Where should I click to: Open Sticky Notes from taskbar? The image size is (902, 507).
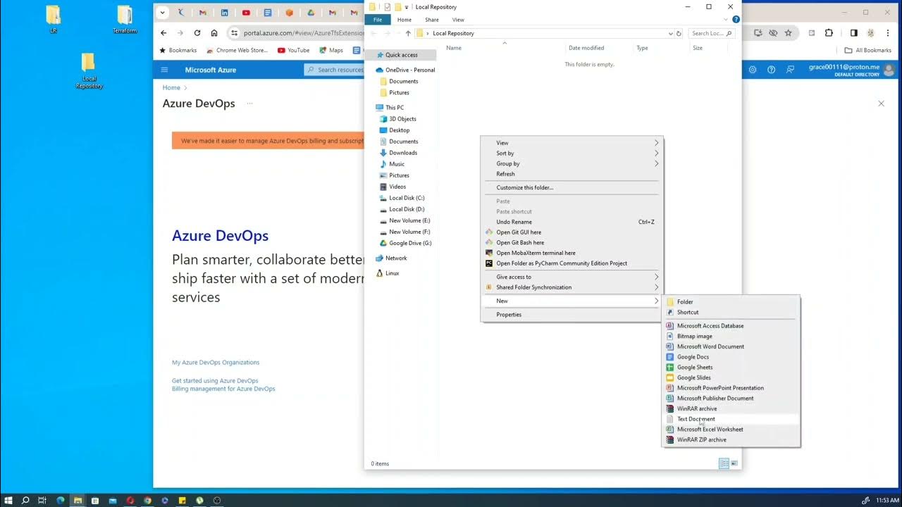[x=182, y=501]
